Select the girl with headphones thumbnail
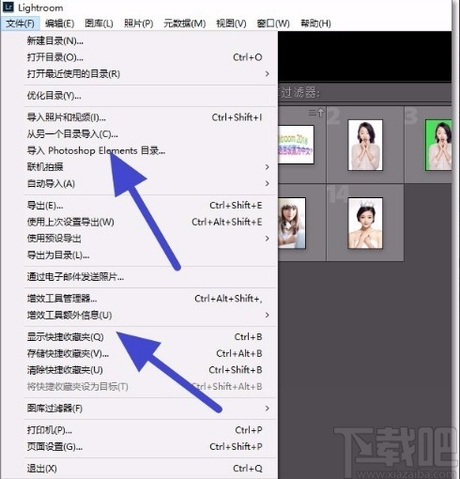 [x=292, y=223]
